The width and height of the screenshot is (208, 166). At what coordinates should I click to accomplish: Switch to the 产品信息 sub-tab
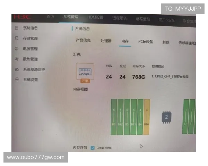[x=83, y=40]
